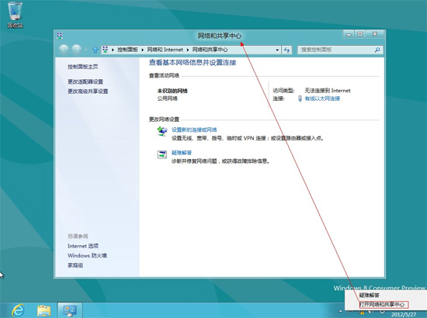Close the 网络和共享中心 window
The height and width of the screenshot is (318, 427).
tap(375, 34)
